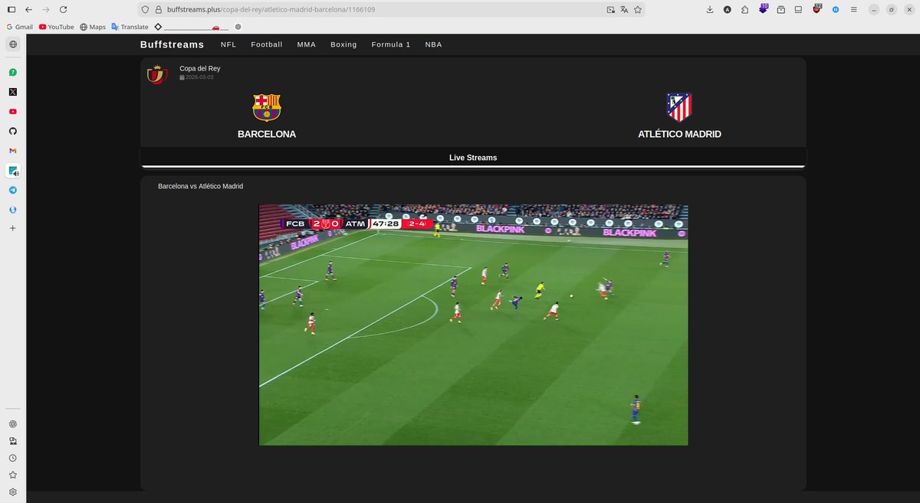
Task: Go back to the previous page
Action: 28,9
